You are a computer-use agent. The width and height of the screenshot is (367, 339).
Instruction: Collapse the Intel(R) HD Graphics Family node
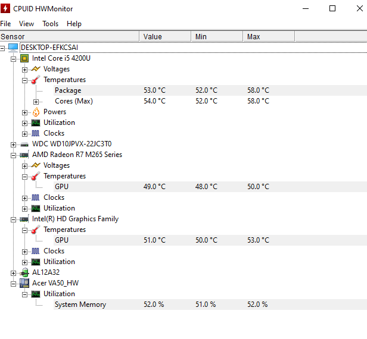(x=13, y=219)
